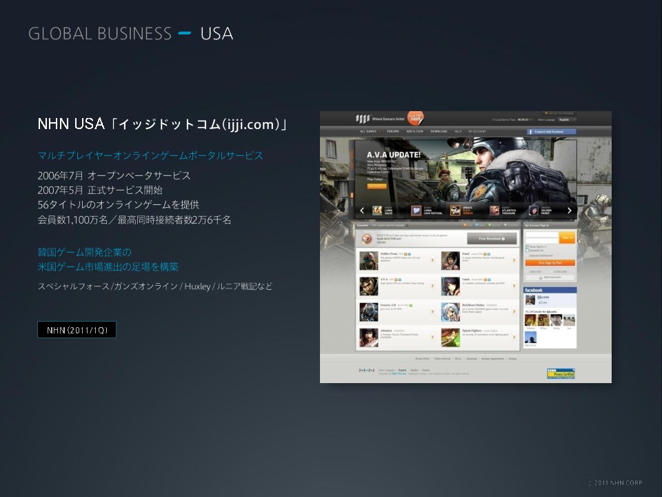Open the Select Language English dropdown
The width and height of the screenshot is (662, 497).
coord(567,120)
